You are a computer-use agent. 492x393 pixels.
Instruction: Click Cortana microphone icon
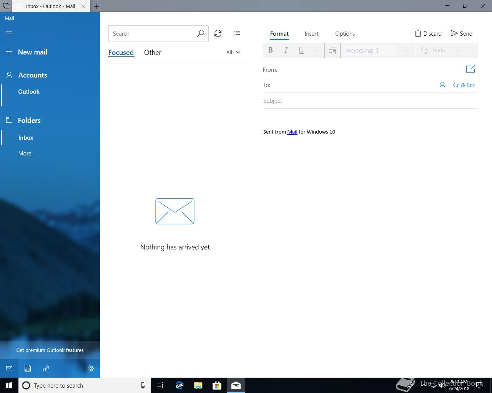coord(143,385)
